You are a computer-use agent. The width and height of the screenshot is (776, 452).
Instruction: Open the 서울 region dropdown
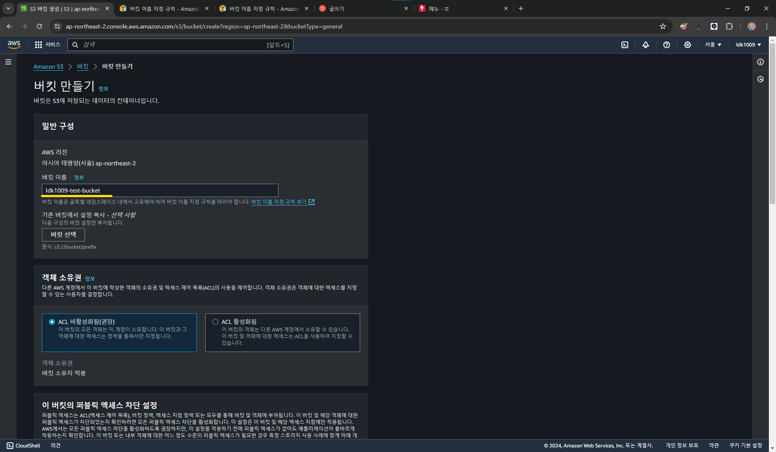point(713,45)
